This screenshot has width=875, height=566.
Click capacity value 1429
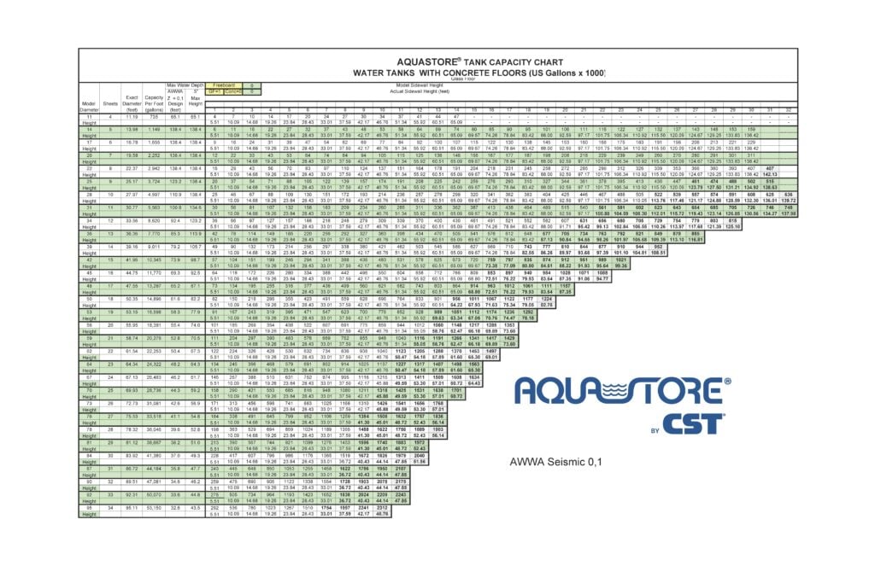(509, 338)
